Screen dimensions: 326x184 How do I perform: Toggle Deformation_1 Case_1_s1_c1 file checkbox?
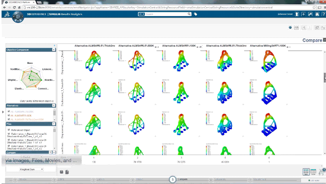click(x=9, y=140)
